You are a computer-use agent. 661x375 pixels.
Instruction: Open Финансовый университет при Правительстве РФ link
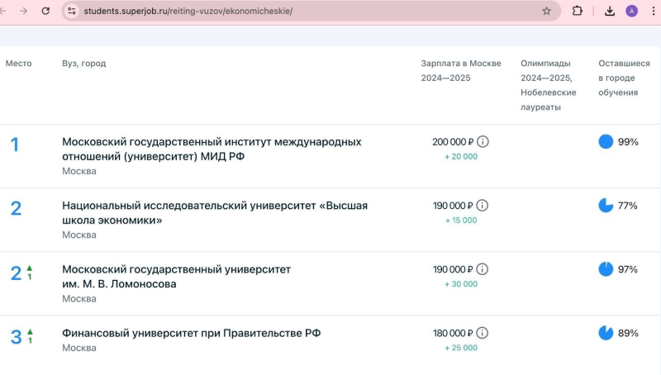tap(191, 333)
